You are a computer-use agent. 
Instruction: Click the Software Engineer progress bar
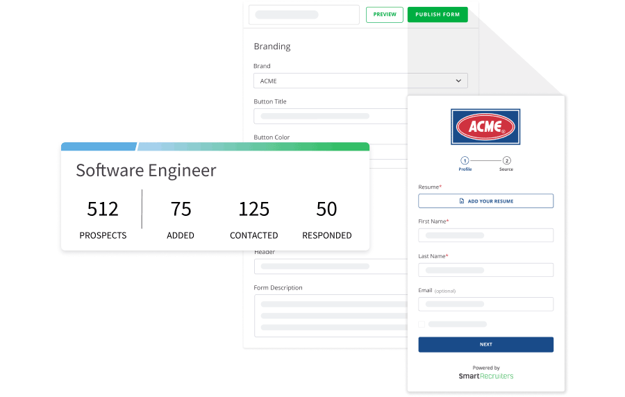[x=215, y=146]
